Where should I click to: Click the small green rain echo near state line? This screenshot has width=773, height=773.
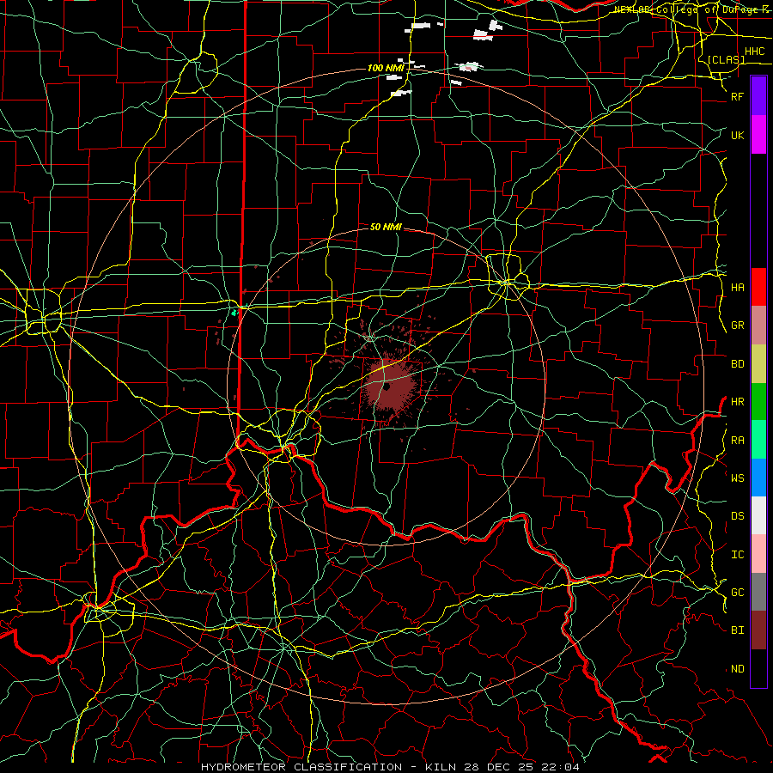click(234, 312)
